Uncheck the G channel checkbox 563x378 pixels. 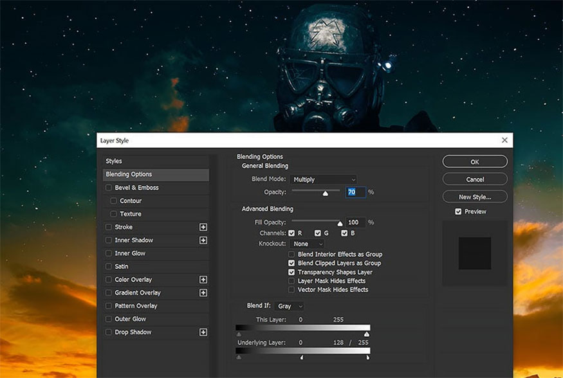click(318, 233)
